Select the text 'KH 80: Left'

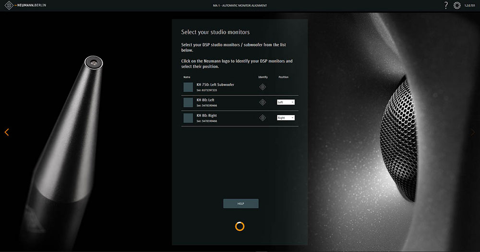tap(205, 100)
